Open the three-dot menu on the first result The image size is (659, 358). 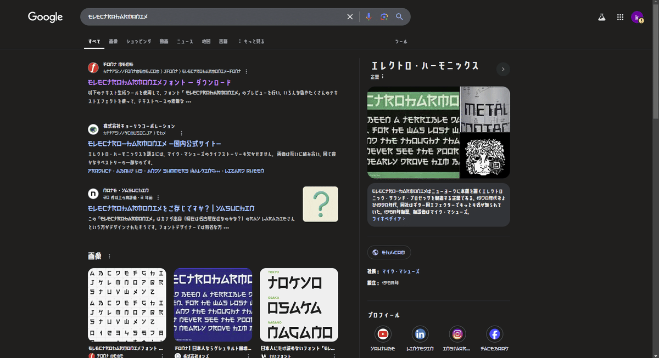point(247,71)
